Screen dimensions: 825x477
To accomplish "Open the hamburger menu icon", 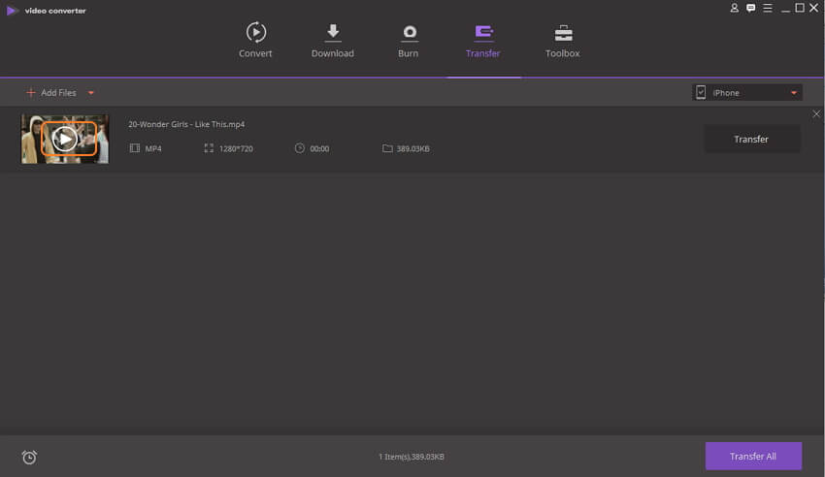I will point(767,8).
